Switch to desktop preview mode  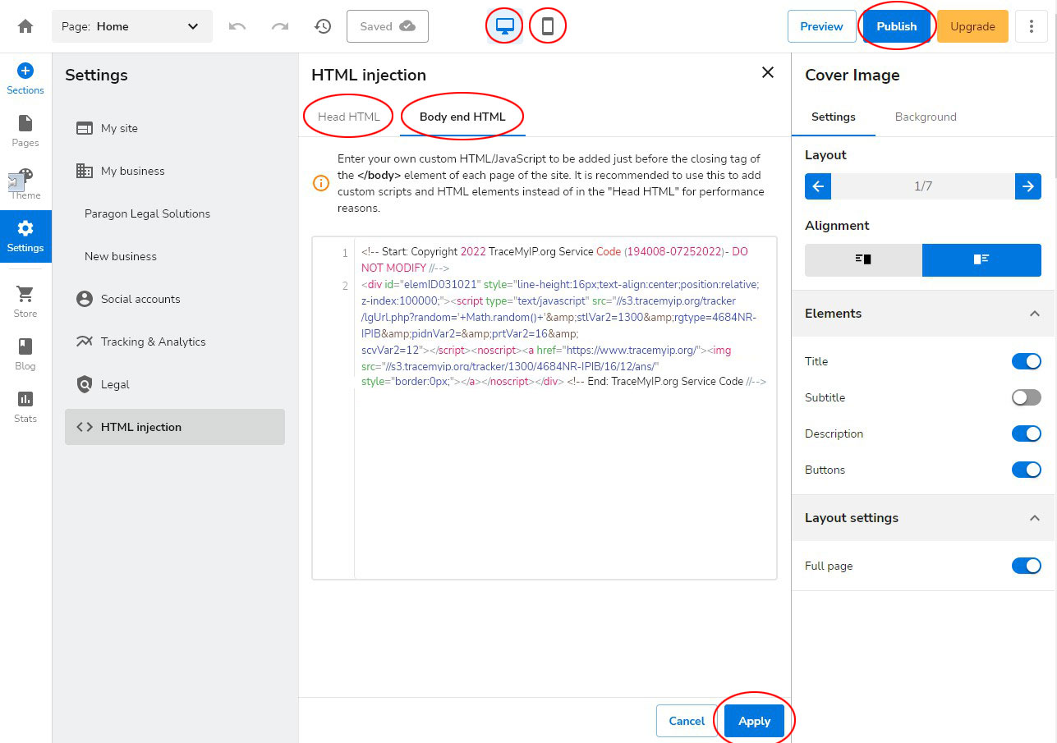click(x=503, y=25)
